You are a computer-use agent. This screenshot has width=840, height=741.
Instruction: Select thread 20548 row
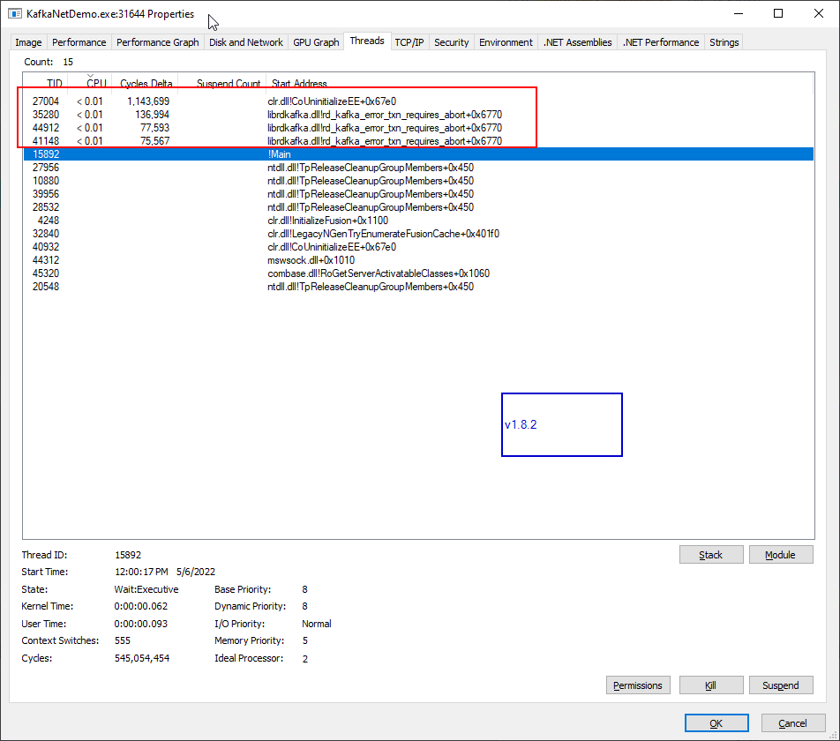tap(418, 287)
